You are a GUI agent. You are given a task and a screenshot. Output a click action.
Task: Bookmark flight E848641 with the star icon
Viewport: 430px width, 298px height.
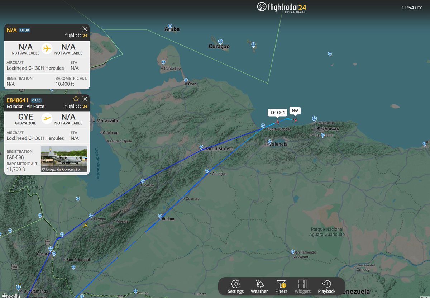coord(76,99)
